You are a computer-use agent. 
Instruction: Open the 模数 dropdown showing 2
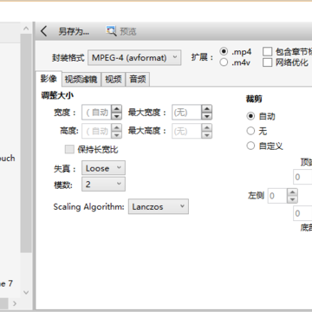click(103, 185)
